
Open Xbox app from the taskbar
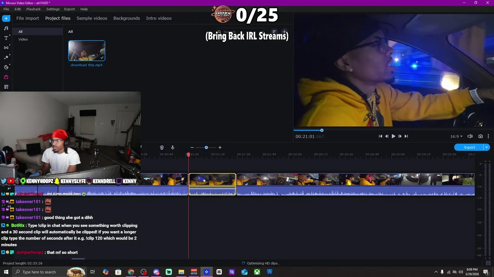click(257, 272)
